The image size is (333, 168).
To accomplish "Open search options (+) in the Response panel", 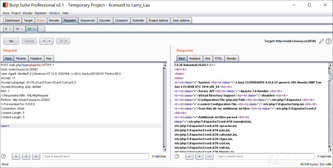I will click(x=199, y=156).
